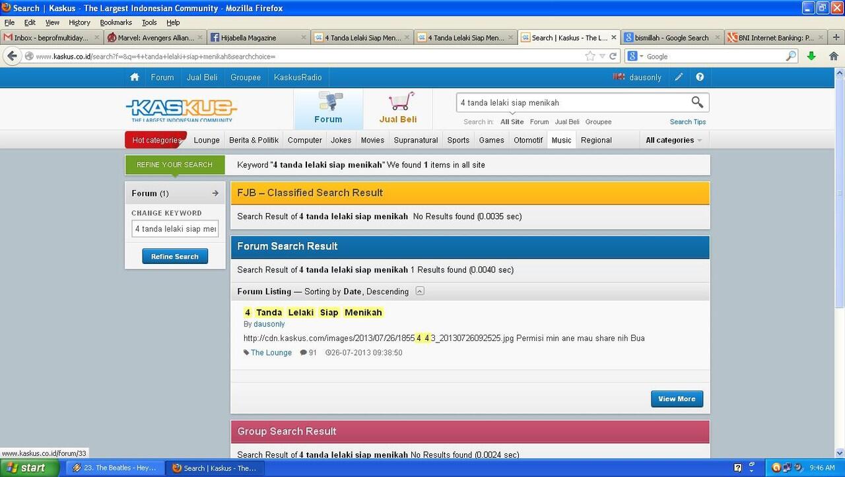Click KaskusRadio in the blue navbar
The width and height of the screenshot is (845, 477).
298,77
